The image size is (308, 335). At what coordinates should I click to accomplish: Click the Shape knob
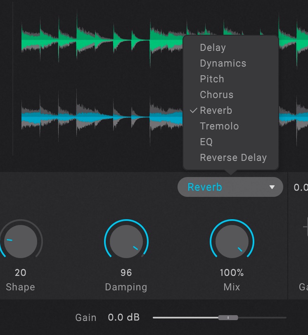pyautogui.click(x=20, y=242)
